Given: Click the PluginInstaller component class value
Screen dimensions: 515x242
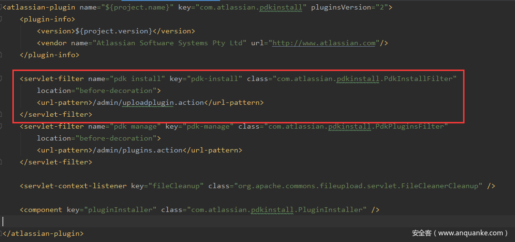Looking at the screenshot, I should click(x=277, y=210).
